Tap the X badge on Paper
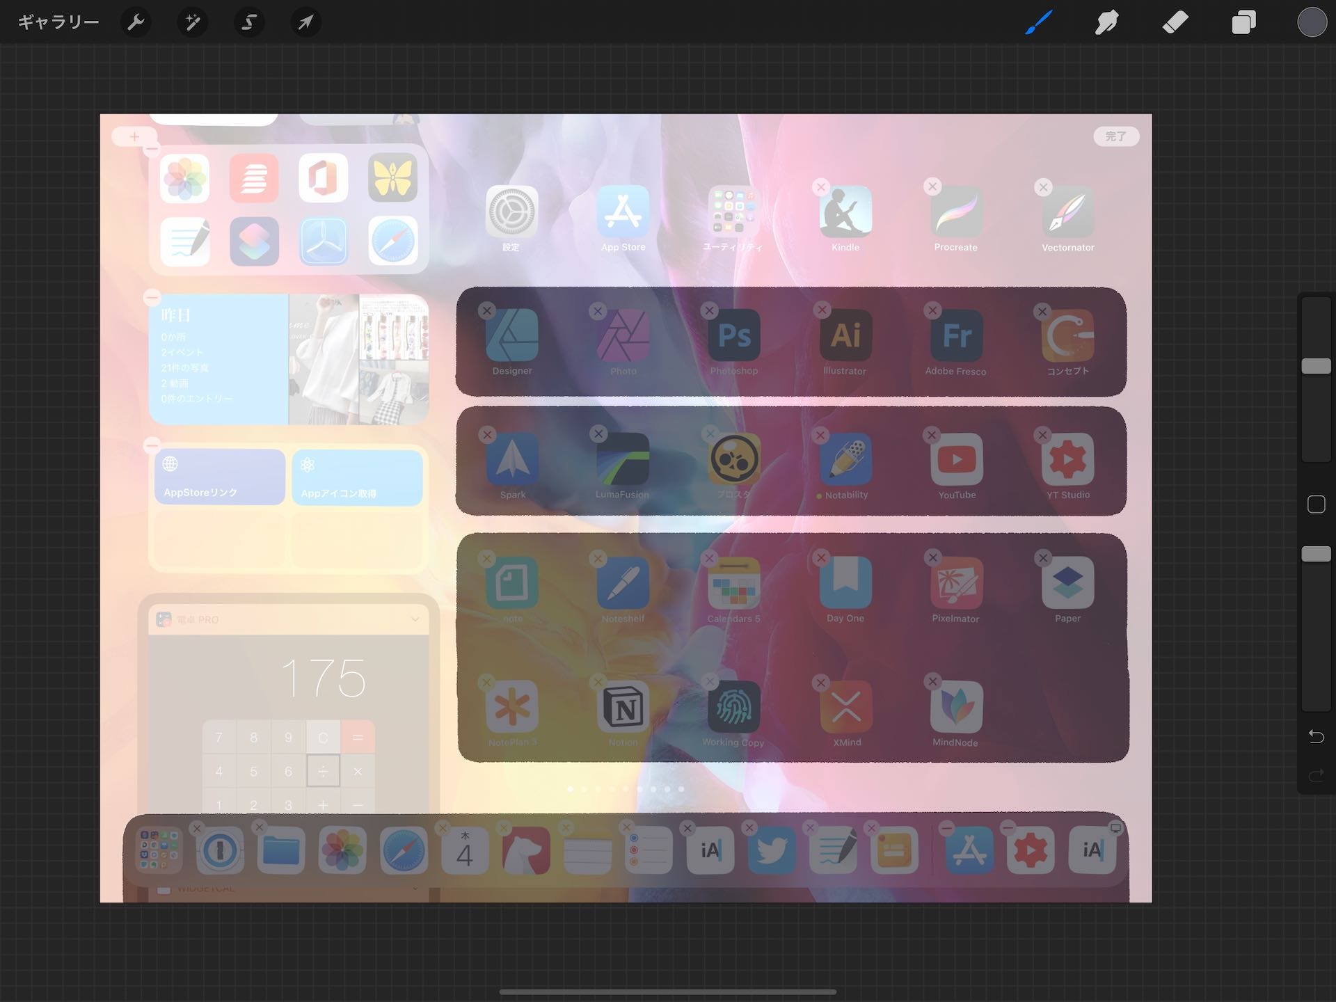Viewport: 1336px width, 1002px height. pyautogui.click(x=1043, y=558)
